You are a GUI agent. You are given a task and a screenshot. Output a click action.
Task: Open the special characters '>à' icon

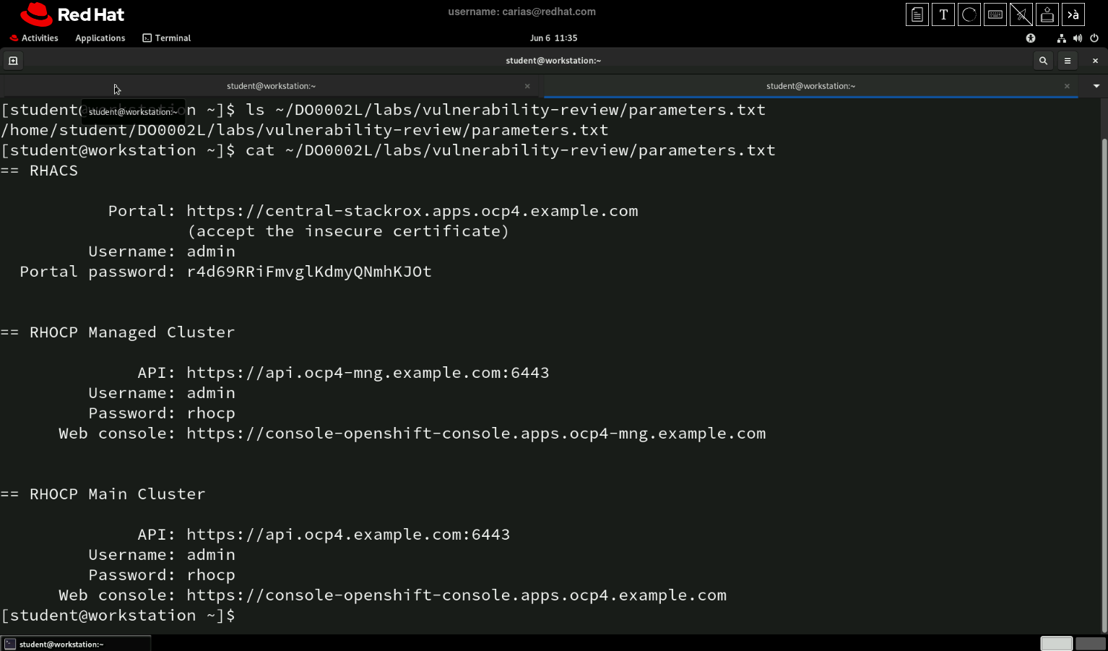1073,14
